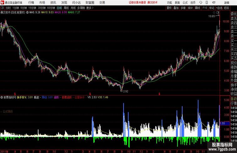Open the envelope messages icon

[x=214, y=3]
